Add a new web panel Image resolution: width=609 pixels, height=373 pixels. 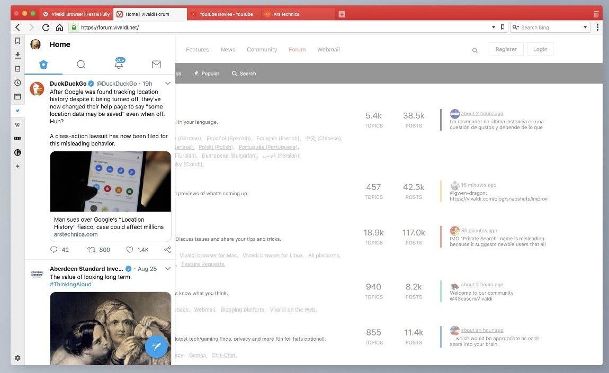pos(17,166)
